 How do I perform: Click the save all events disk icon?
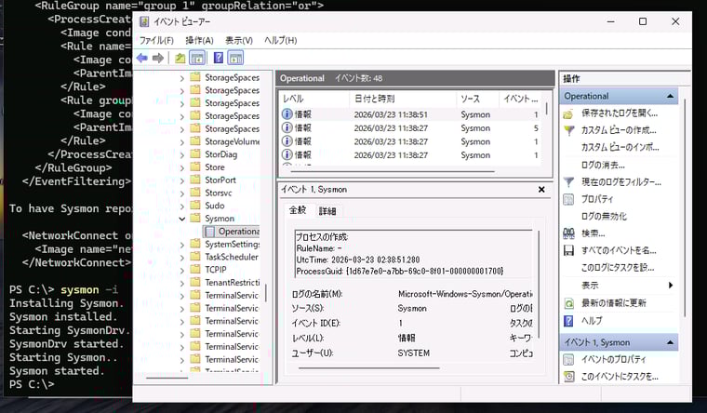click(568, 251)
